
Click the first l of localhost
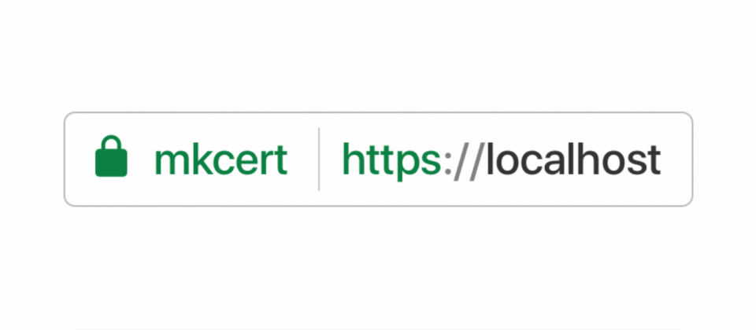(x=490, y=159)
